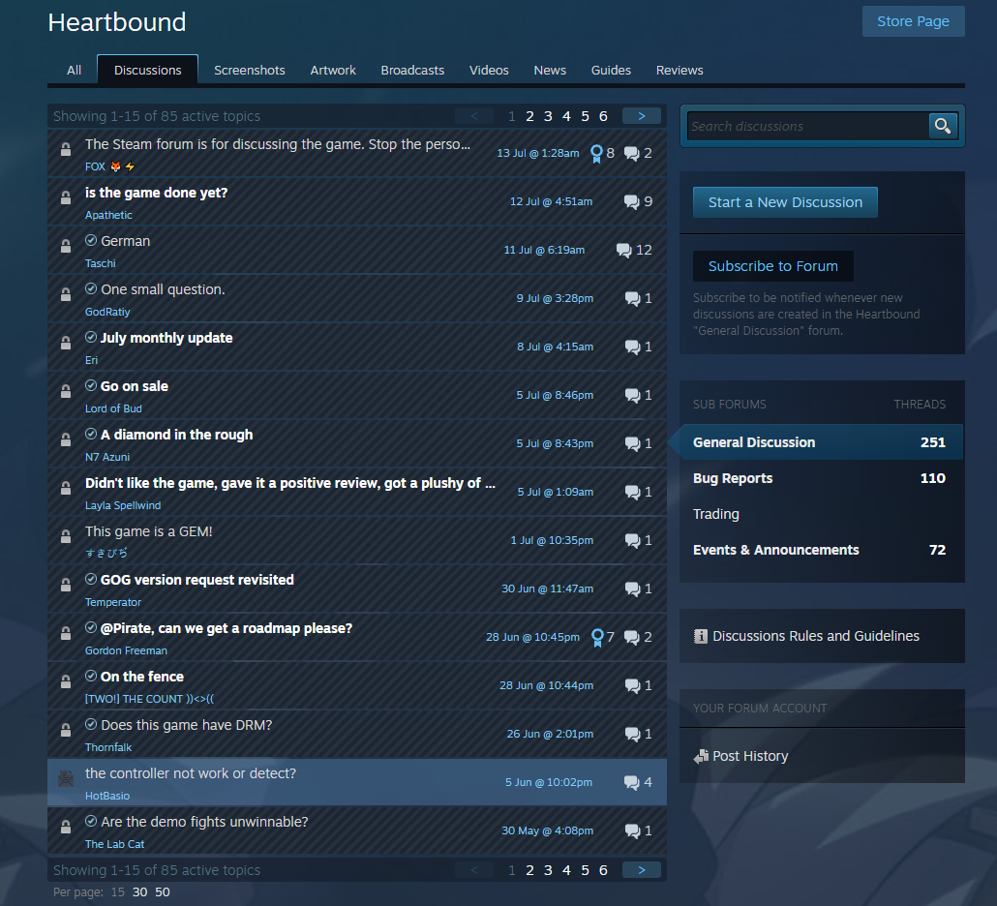Jump to page 2 in top pagination
The width and height of the screenshot is (997, 906).
529,116
